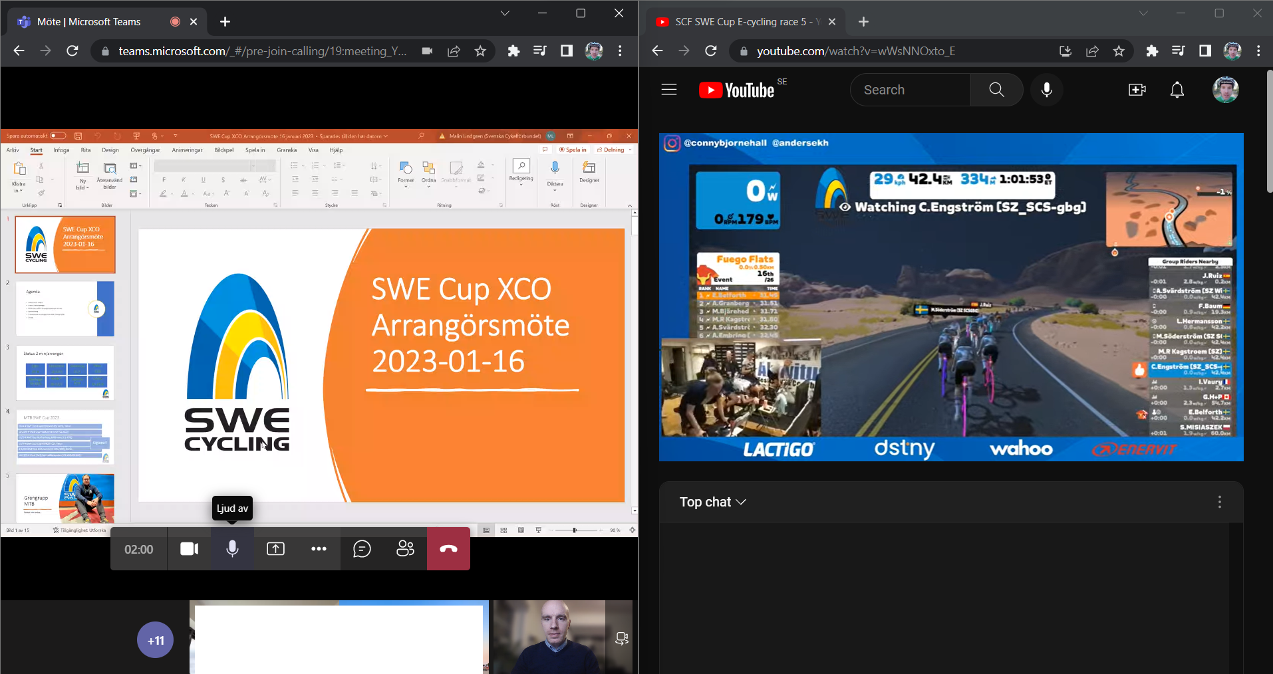The image size is (1273, 674).
Task: Open YouTube hamburger guide menu
Action: click(x=669, y=90)
